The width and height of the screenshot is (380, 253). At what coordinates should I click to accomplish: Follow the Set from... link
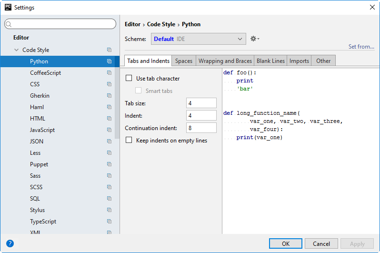coord(361,47)
